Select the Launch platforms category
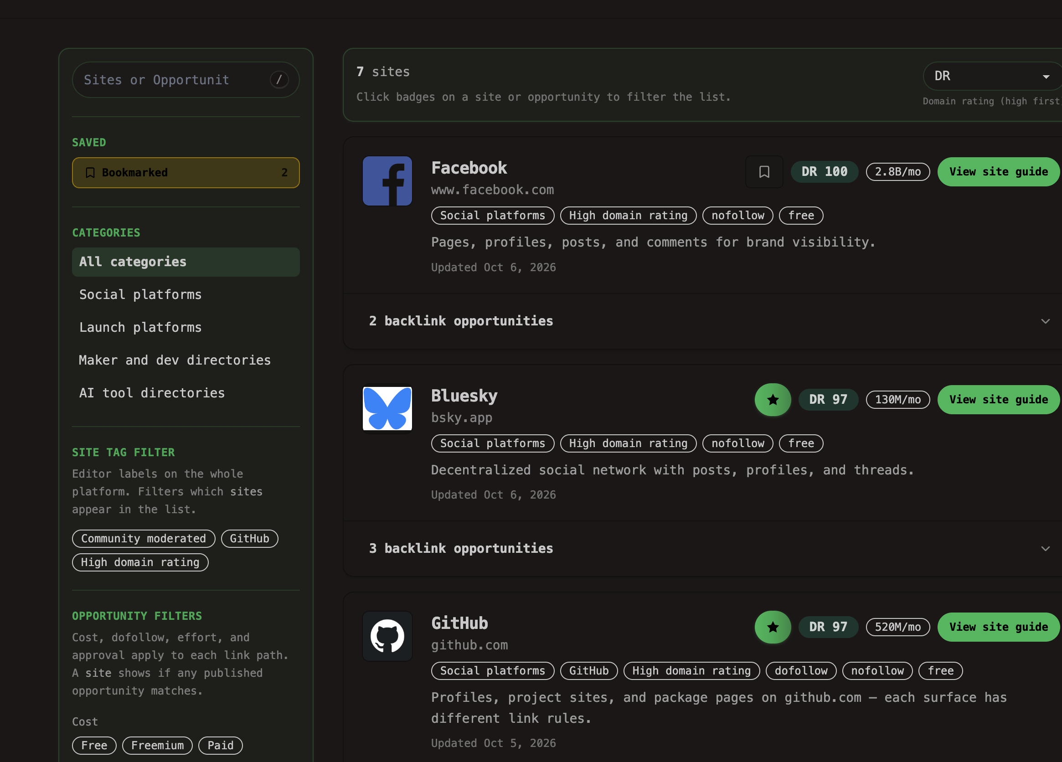This screenshot has height=762, width=1062. coord(186,327)
